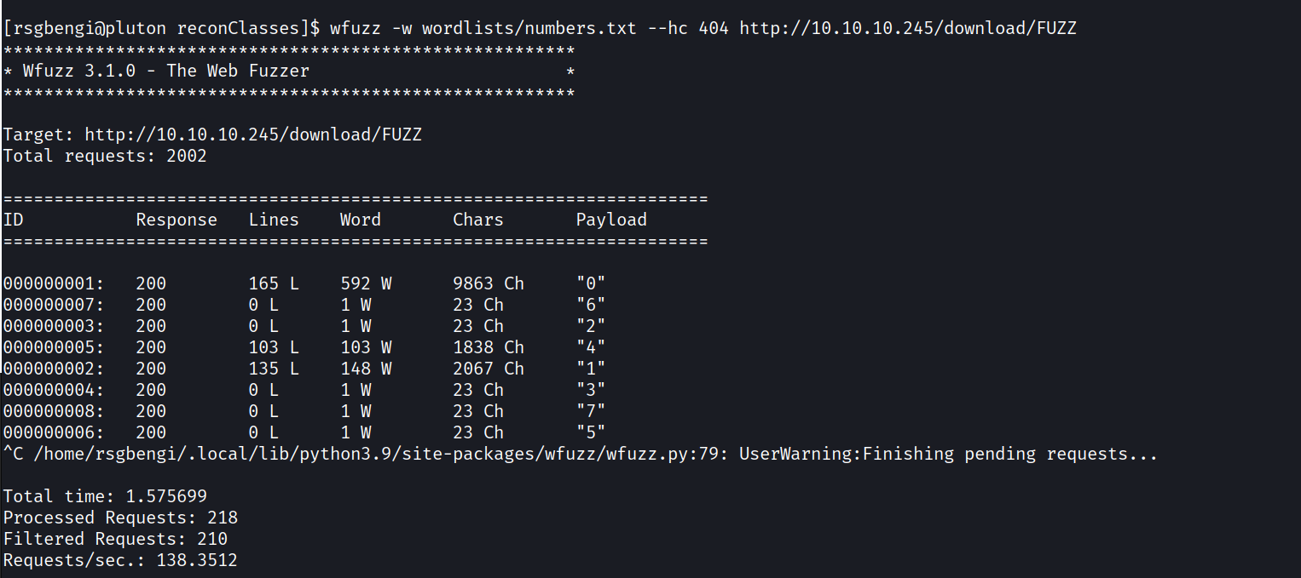Screen dimensions: 1301x578
Task: Click the Total requests: 2002 line
Action: tap(105, 156)
